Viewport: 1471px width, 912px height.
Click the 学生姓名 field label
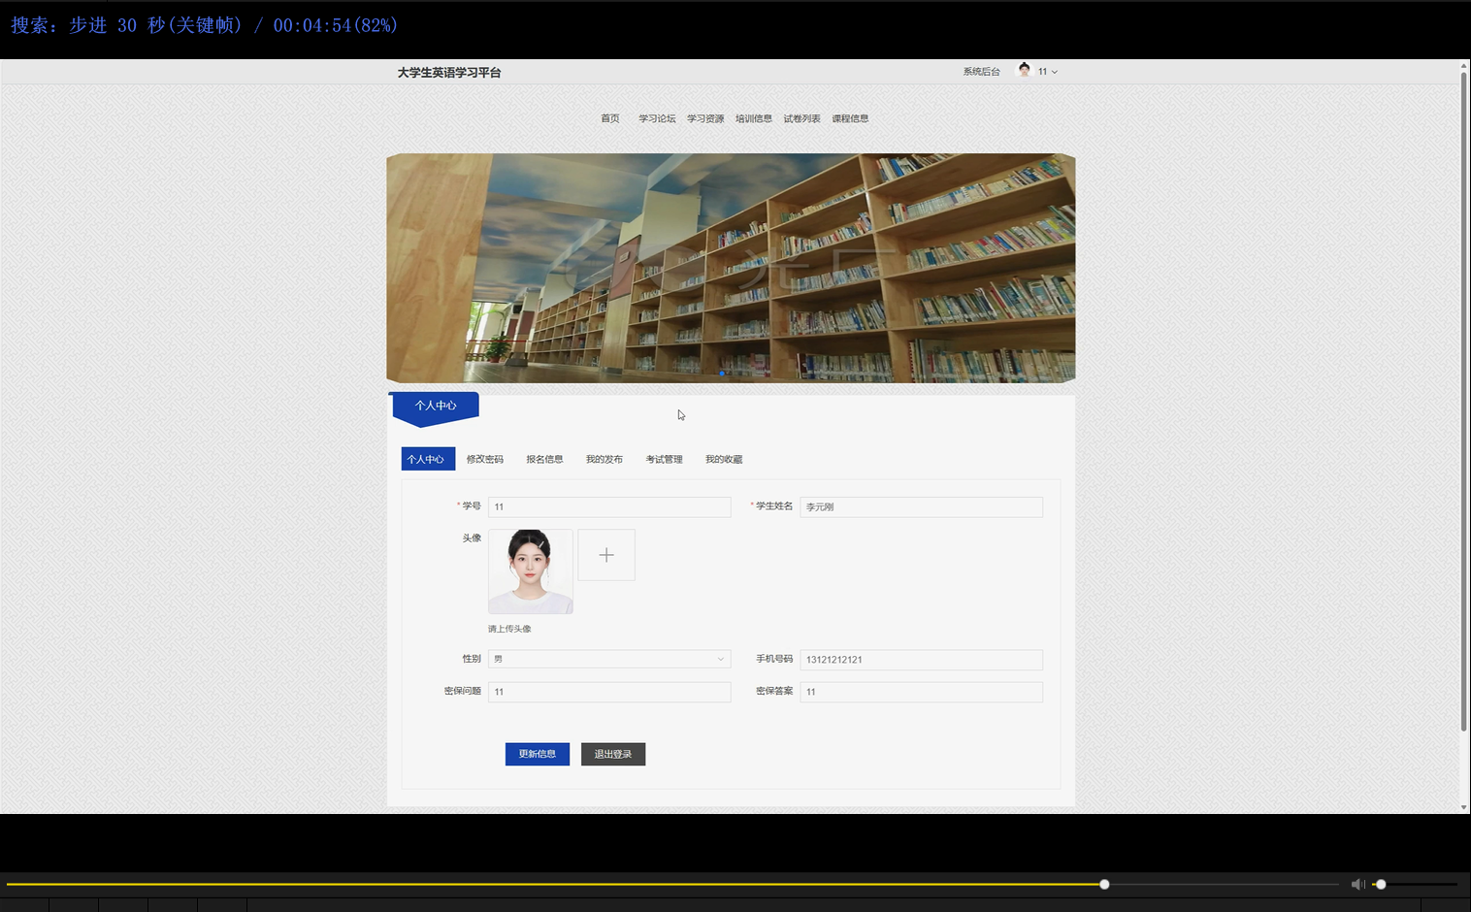(773, 505)
